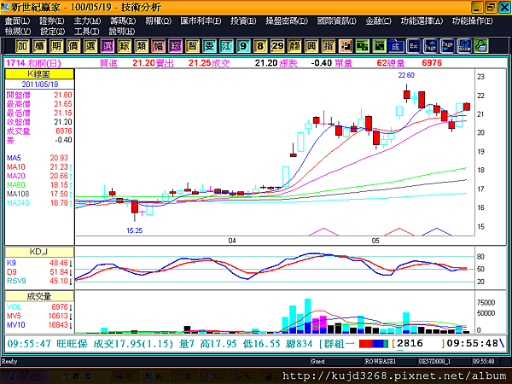Click the Page Down toolbar icon

click(x=447, y=46)
